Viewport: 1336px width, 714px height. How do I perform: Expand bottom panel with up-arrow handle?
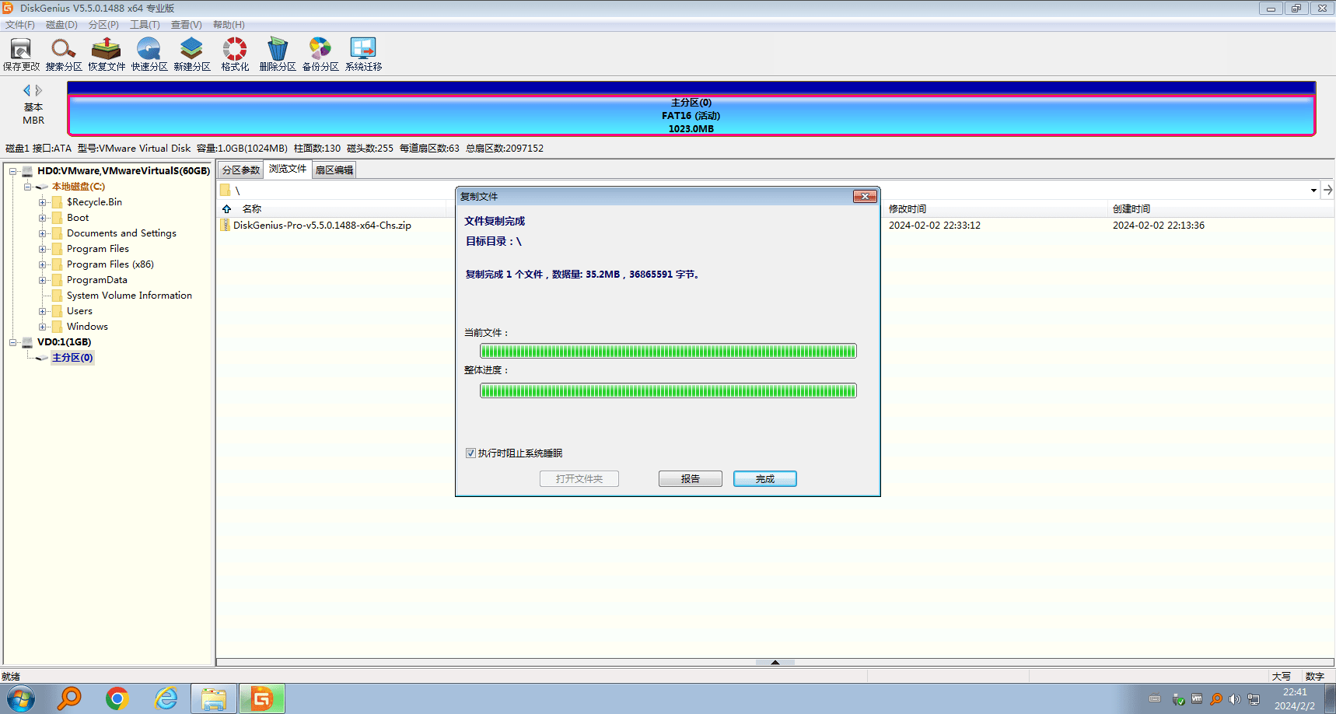(x=775, y=663)
